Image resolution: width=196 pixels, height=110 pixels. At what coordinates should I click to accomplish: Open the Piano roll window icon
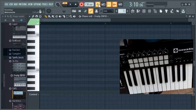138,11
